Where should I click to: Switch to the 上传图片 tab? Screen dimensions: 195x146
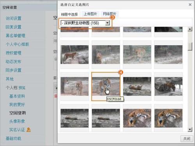[90, 14]
